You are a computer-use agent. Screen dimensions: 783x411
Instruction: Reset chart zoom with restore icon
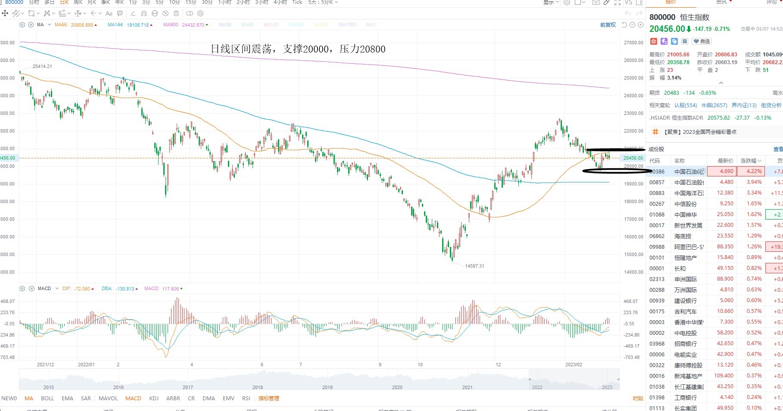pos(624,25)
